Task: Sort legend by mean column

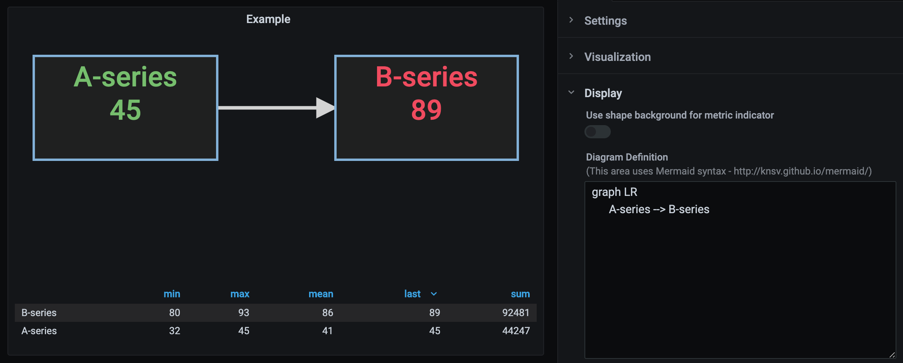Action: (321, 294)
